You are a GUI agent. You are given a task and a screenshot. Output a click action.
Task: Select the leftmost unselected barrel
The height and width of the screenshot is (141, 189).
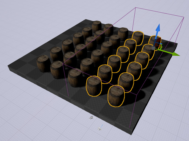(x=43, y=64)
